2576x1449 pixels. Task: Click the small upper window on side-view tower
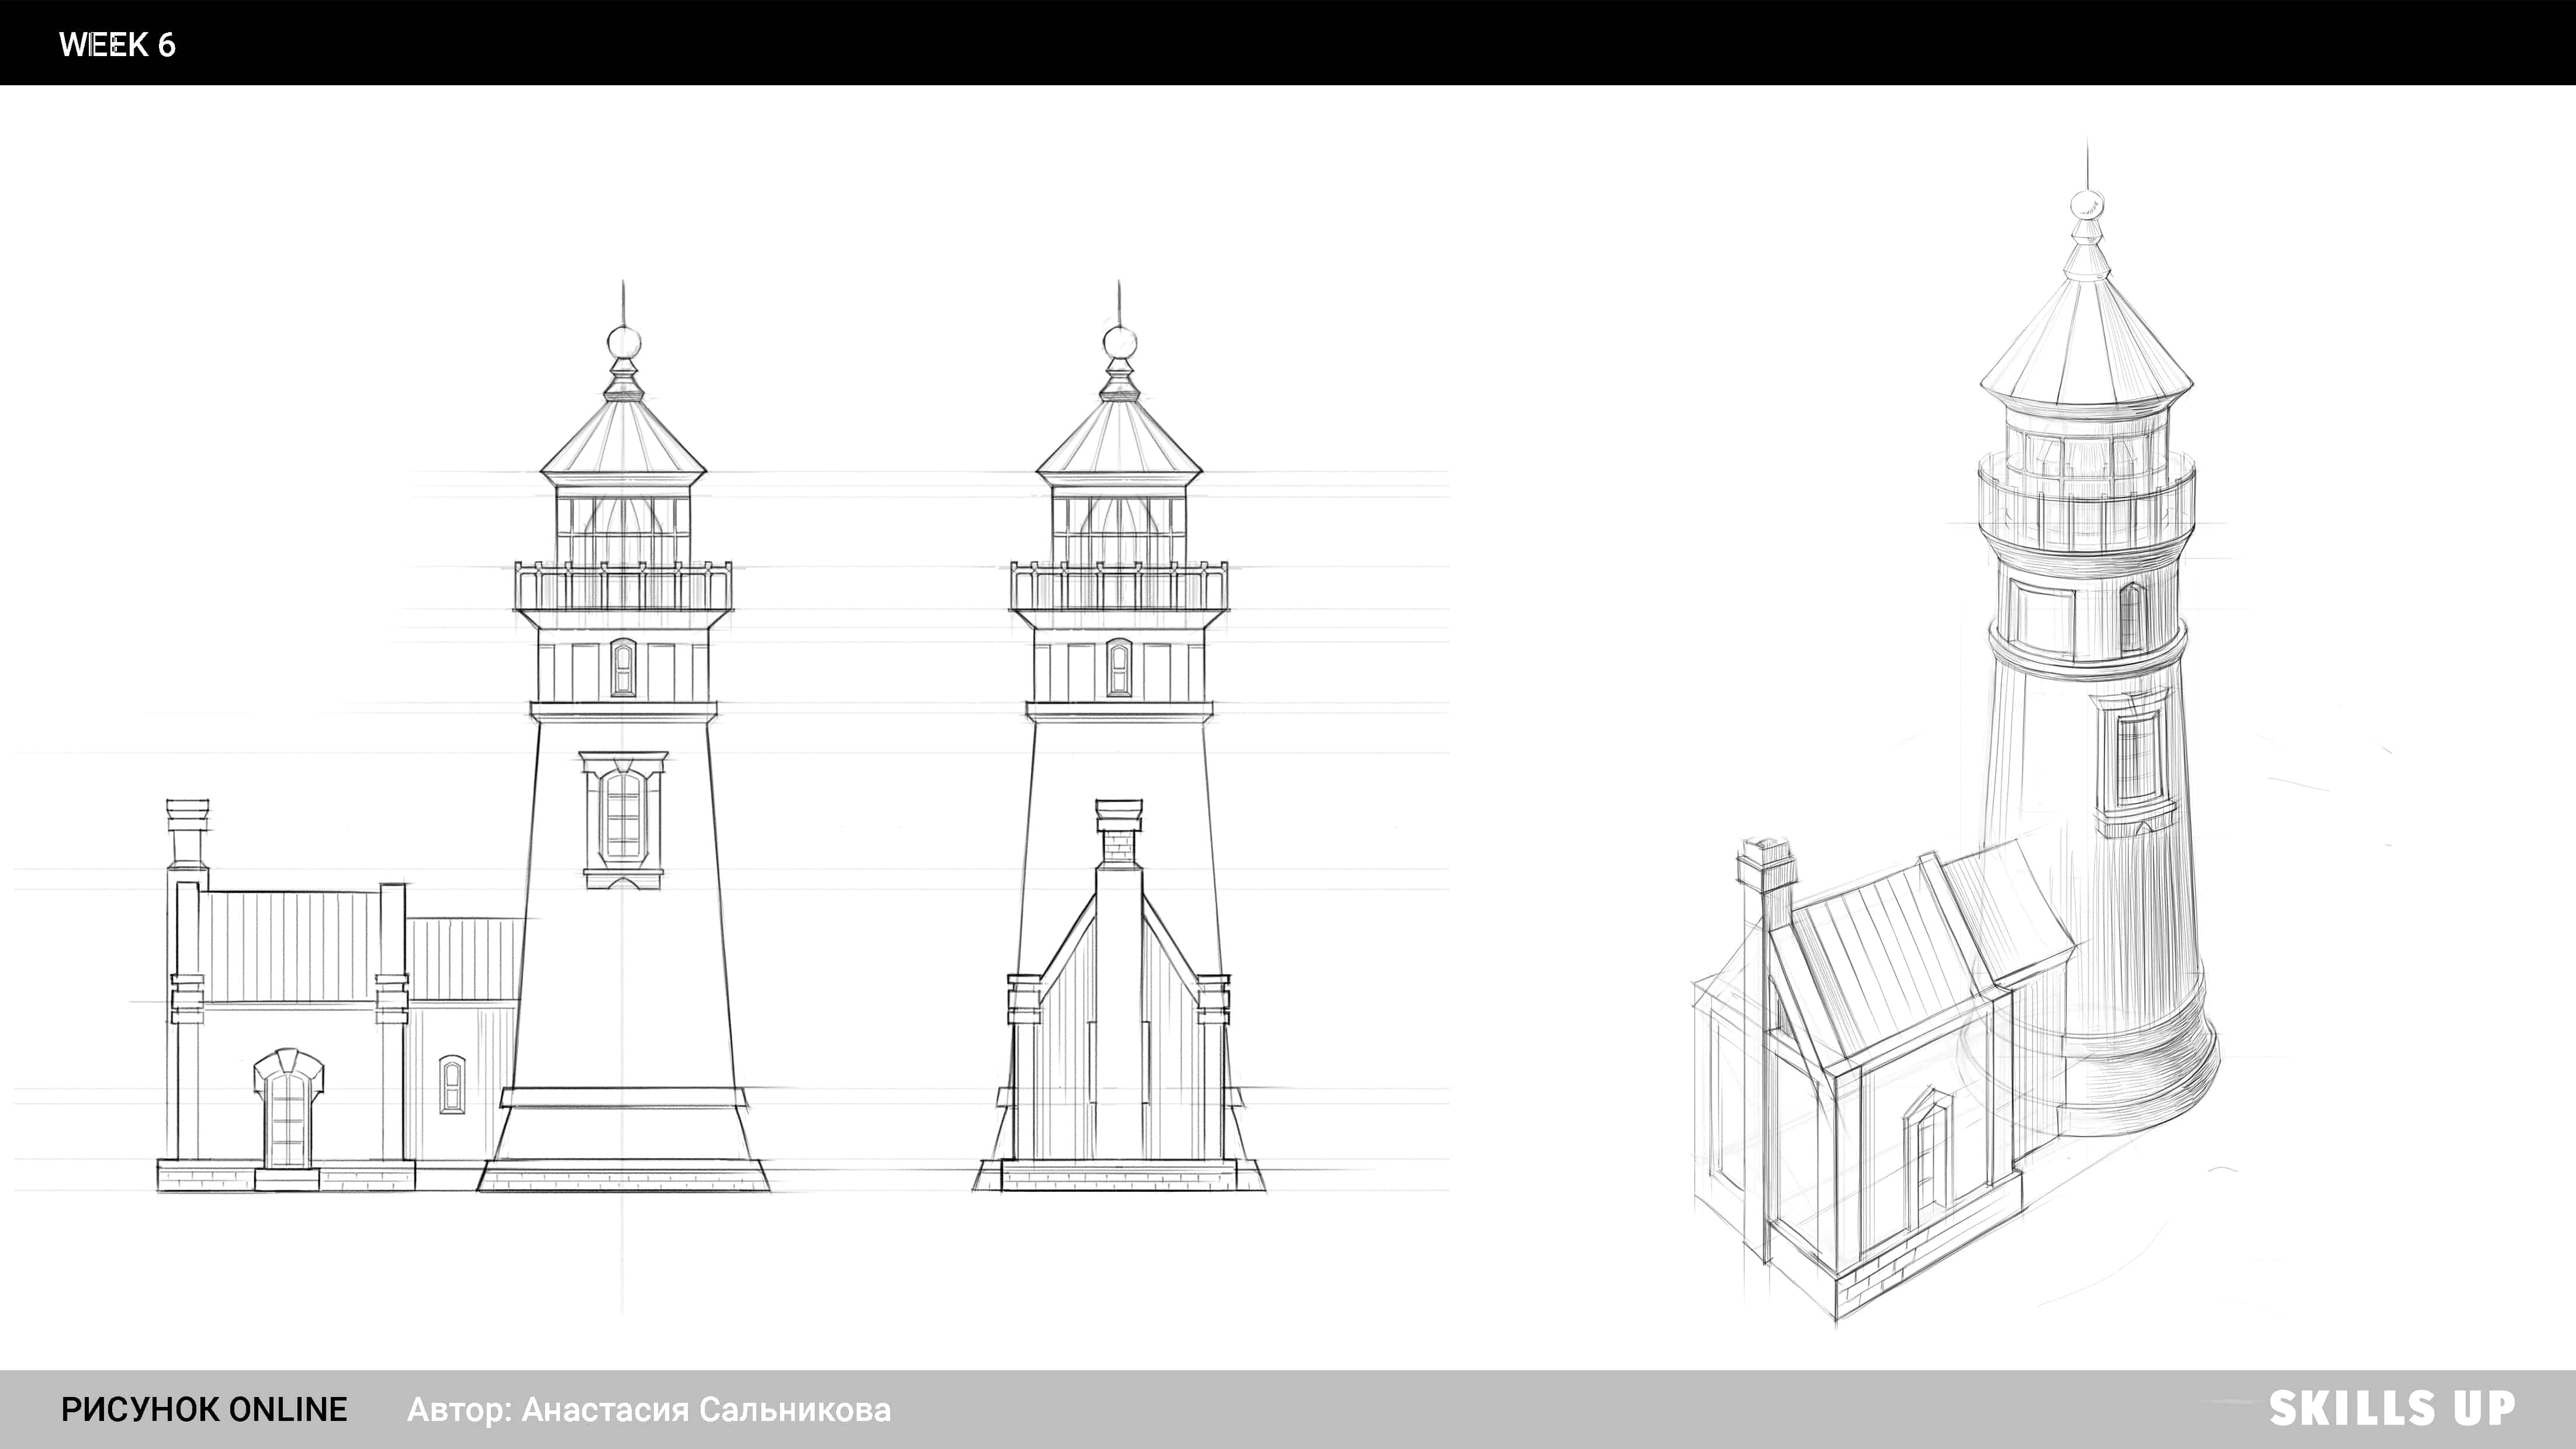(x=1119, y=668)
